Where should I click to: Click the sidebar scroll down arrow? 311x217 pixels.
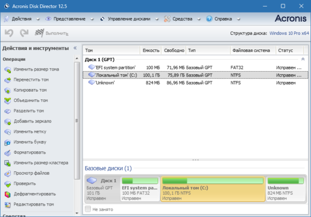pyautogui.click(x=77, y=213)
